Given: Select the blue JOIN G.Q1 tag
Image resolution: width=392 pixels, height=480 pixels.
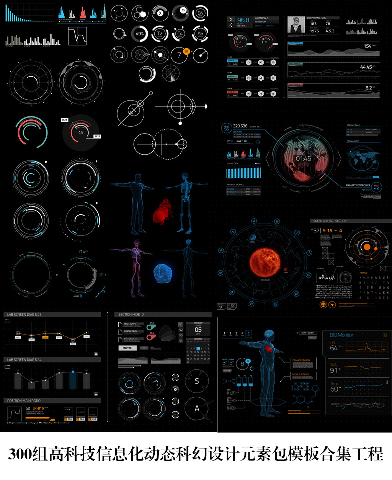Looking at the screenshot, I should pyautogui.click(x=232, y=61).
